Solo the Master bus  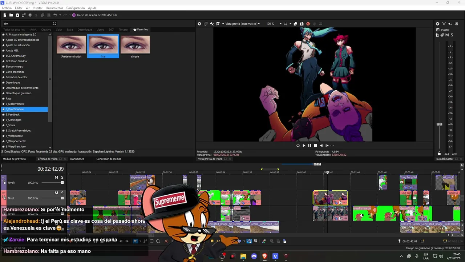(452, 35)
